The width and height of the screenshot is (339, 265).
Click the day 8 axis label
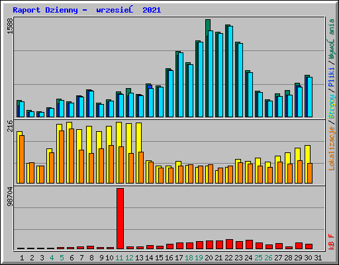click(91, 258)
